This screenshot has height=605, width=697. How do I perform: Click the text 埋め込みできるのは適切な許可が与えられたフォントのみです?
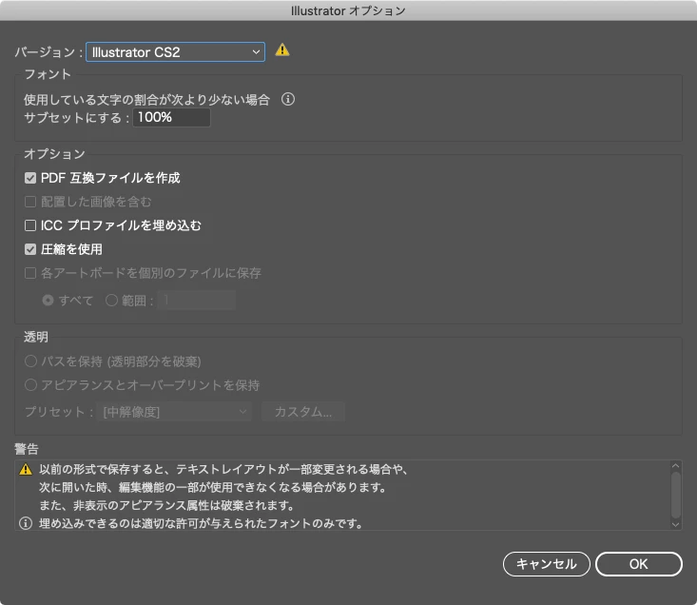click(201, 523)
